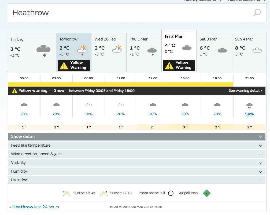Click the search magnifier icon
This screenshot has width=270, height=215.
click(257, 13)
